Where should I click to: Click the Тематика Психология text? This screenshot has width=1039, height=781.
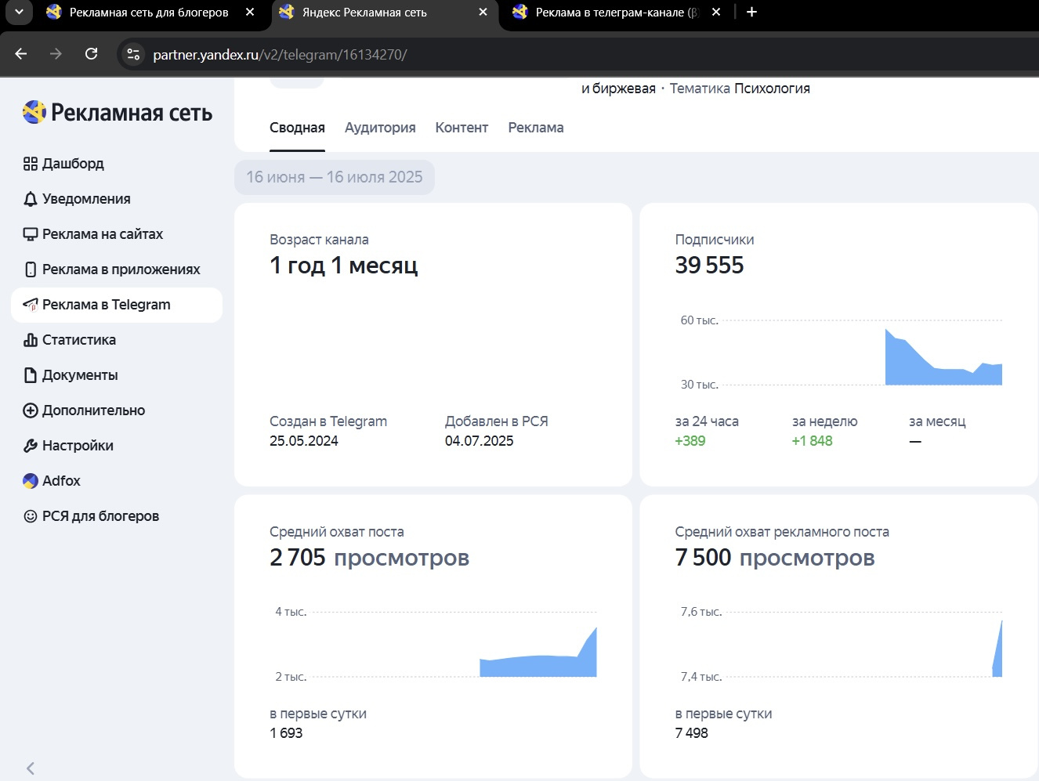point(740,89)
